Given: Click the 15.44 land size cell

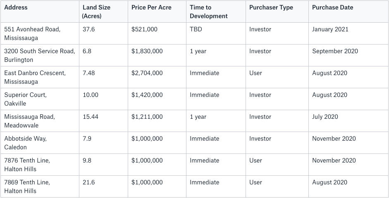Looking at the screenshot, I should (x=103, y=121).
